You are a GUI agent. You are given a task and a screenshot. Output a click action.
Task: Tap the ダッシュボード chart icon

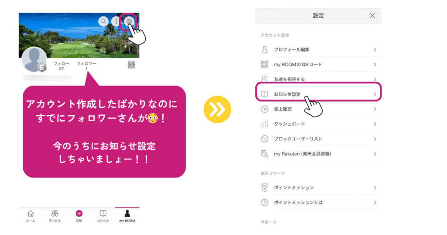click(265, 124)
